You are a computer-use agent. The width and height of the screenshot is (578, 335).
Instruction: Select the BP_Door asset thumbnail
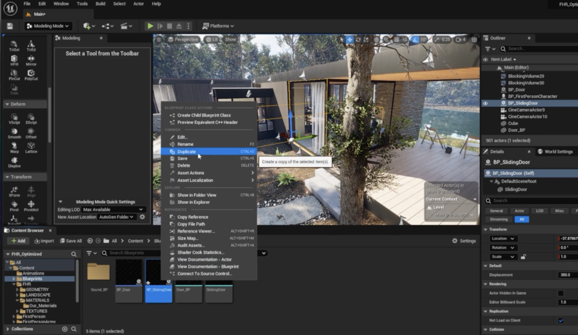coord(128,281)
